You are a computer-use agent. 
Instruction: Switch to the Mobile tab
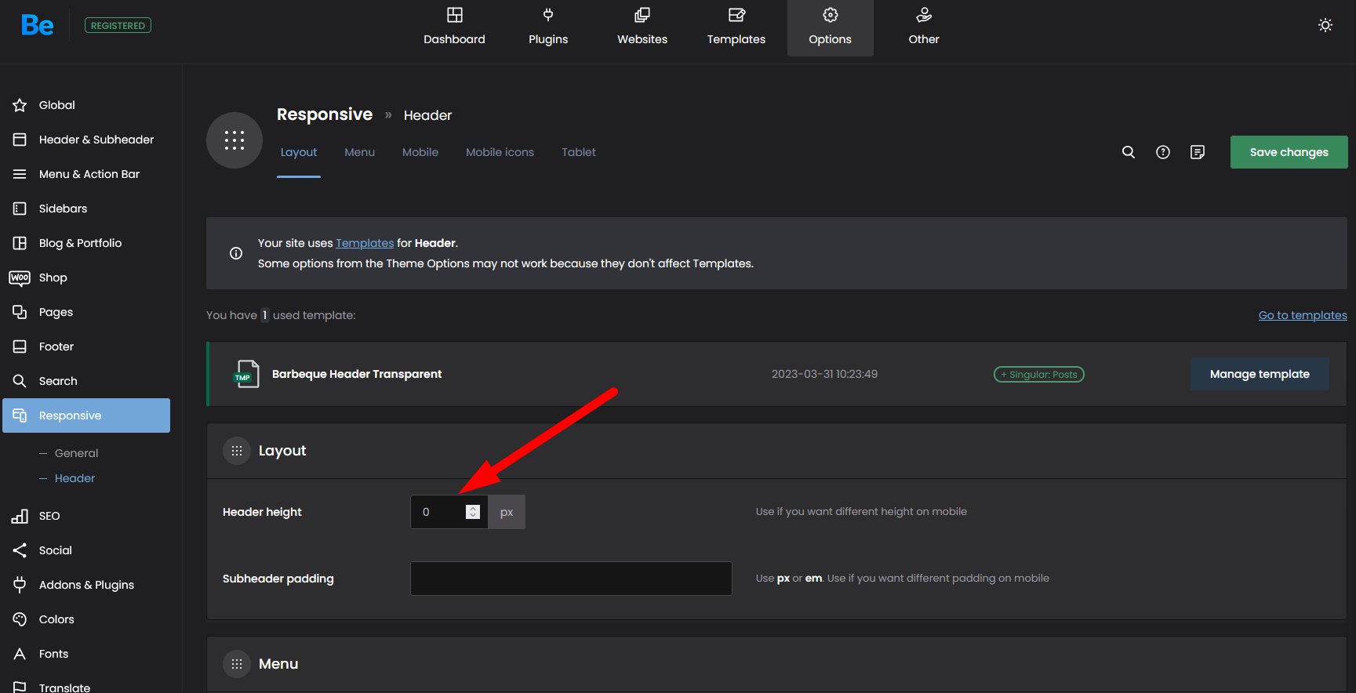[420, 152]
